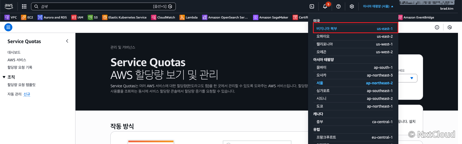This screenshot has height=144, width=462.
Task: Open the help question mark icon
Action: (x=338, y=6)
